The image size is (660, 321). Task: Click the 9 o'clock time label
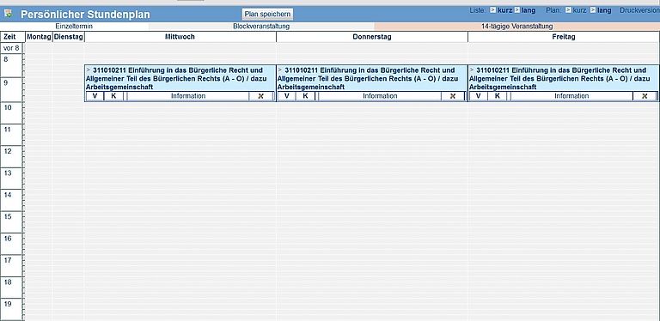pos(6,83)
